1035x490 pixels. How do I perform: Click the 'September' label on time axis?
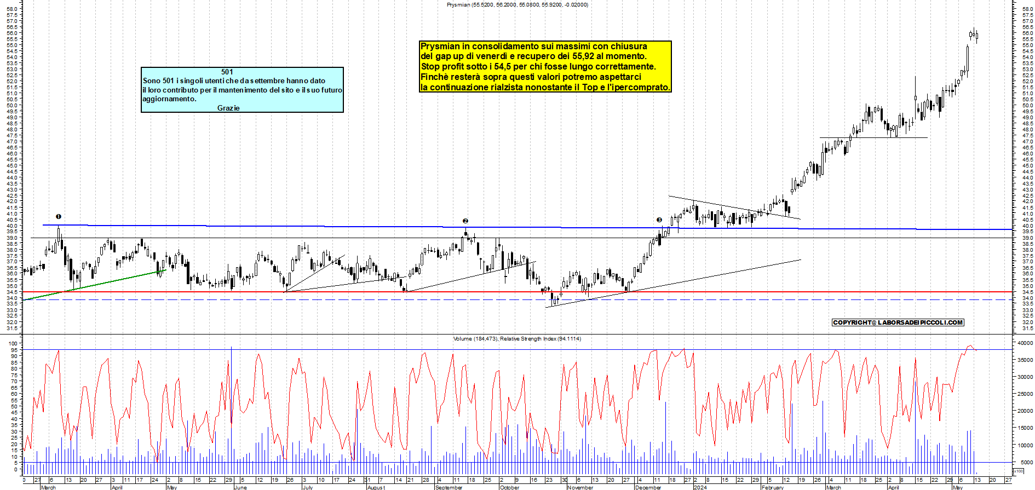[x=449, y=487]
